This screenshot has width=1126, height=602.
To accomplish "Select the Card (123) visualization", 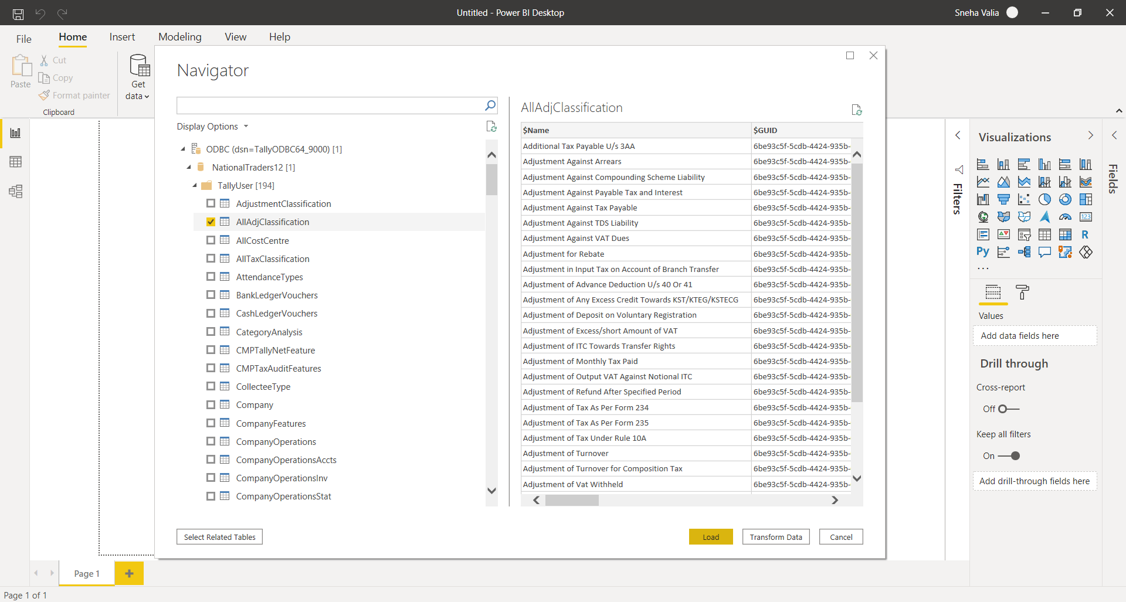I will point(1086,217).
